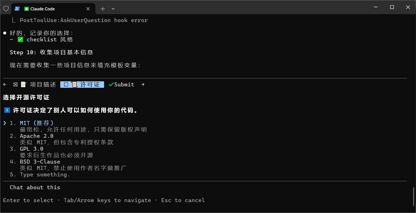Select the MIT (推荐) license option

tap(36, 123)
